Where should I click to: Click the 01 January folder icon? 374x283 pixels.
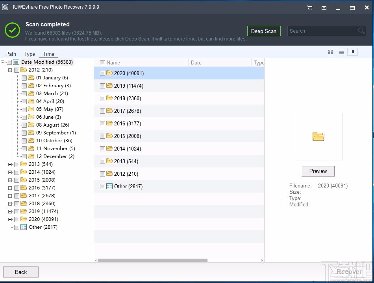pyautogui.click(x=31, y=78)
